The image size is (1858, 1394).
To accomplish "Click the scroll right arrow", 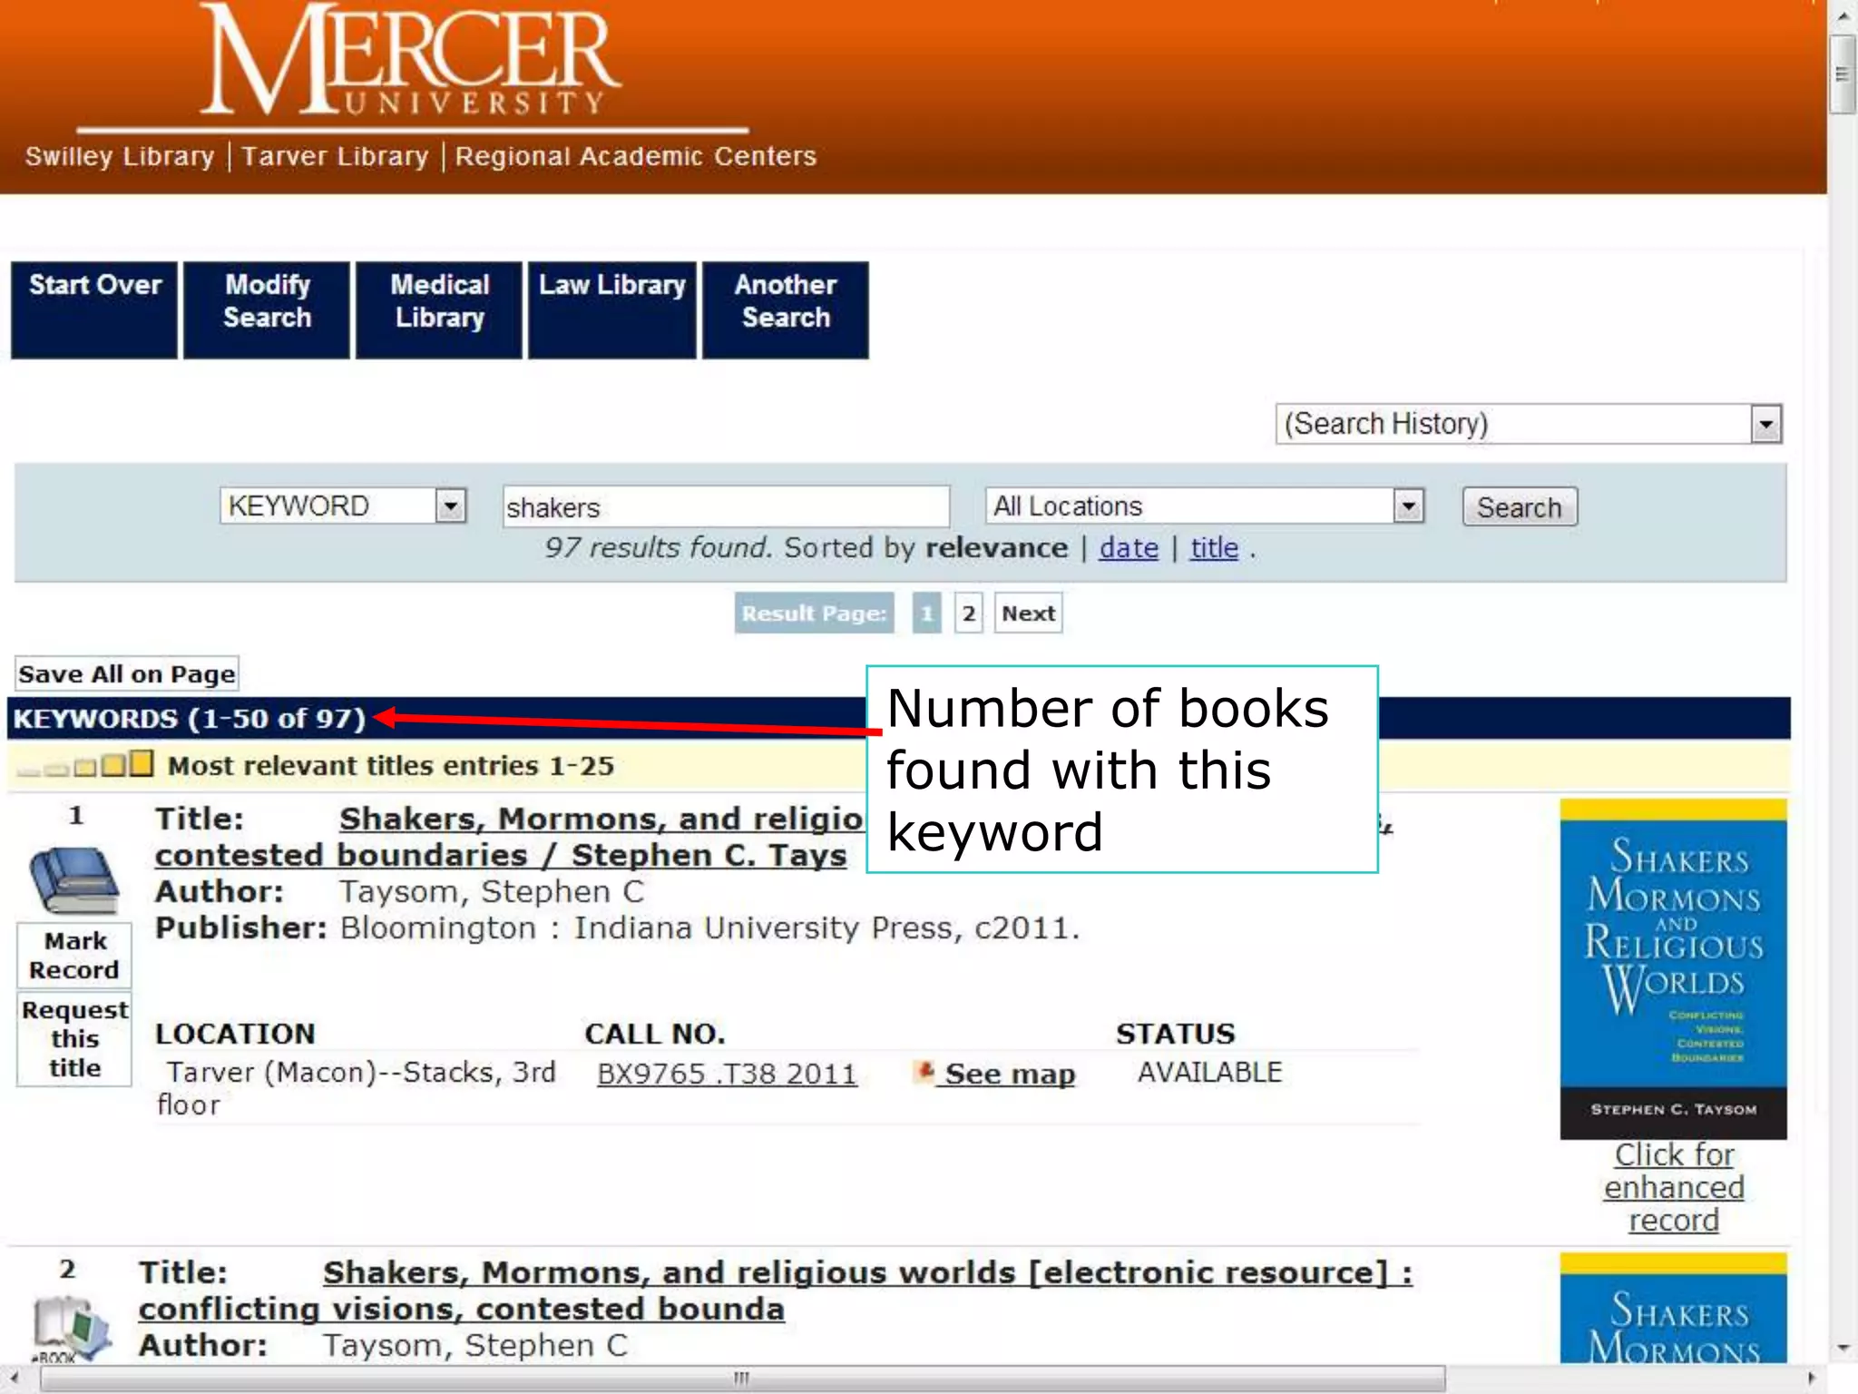I will click(x=1812, y=1378).
